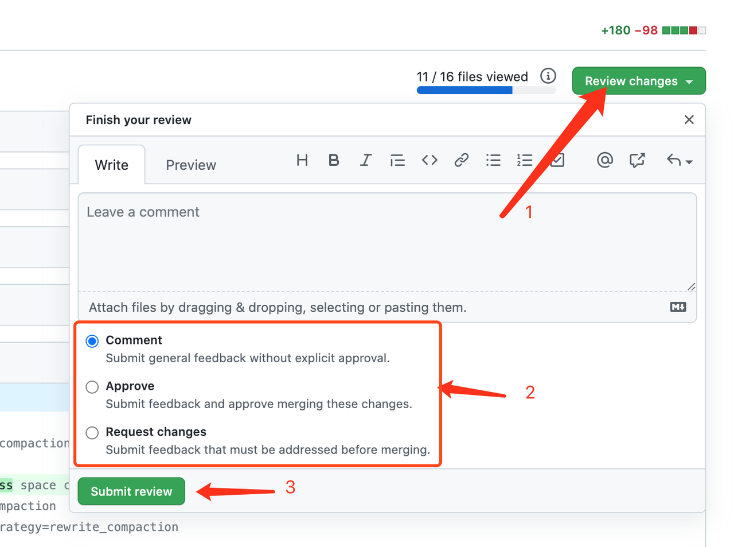The image size is (734, 547).
Task: Insert a numbered list
Action: (x=525, y=160)
